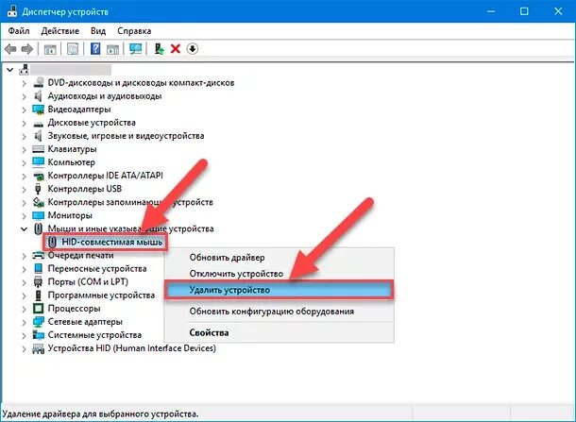Click the Device Manager title bar icon

(x=12, y=11)
